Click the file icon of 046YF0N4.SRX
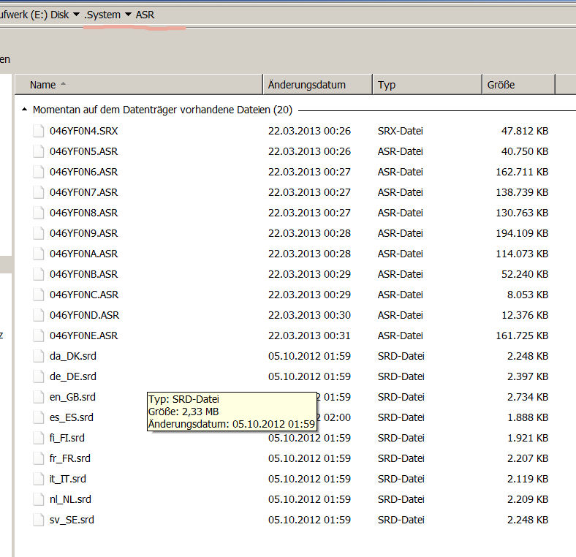 [x=38, y=132]
